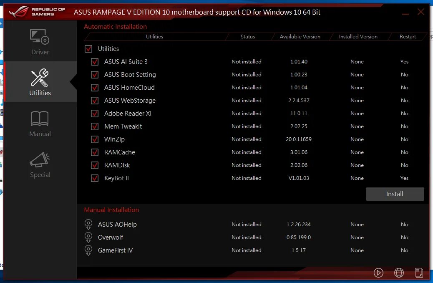Click version 2.2.4.537 of ASUS WebStorage
433x283 pixels.
(299, 101)
